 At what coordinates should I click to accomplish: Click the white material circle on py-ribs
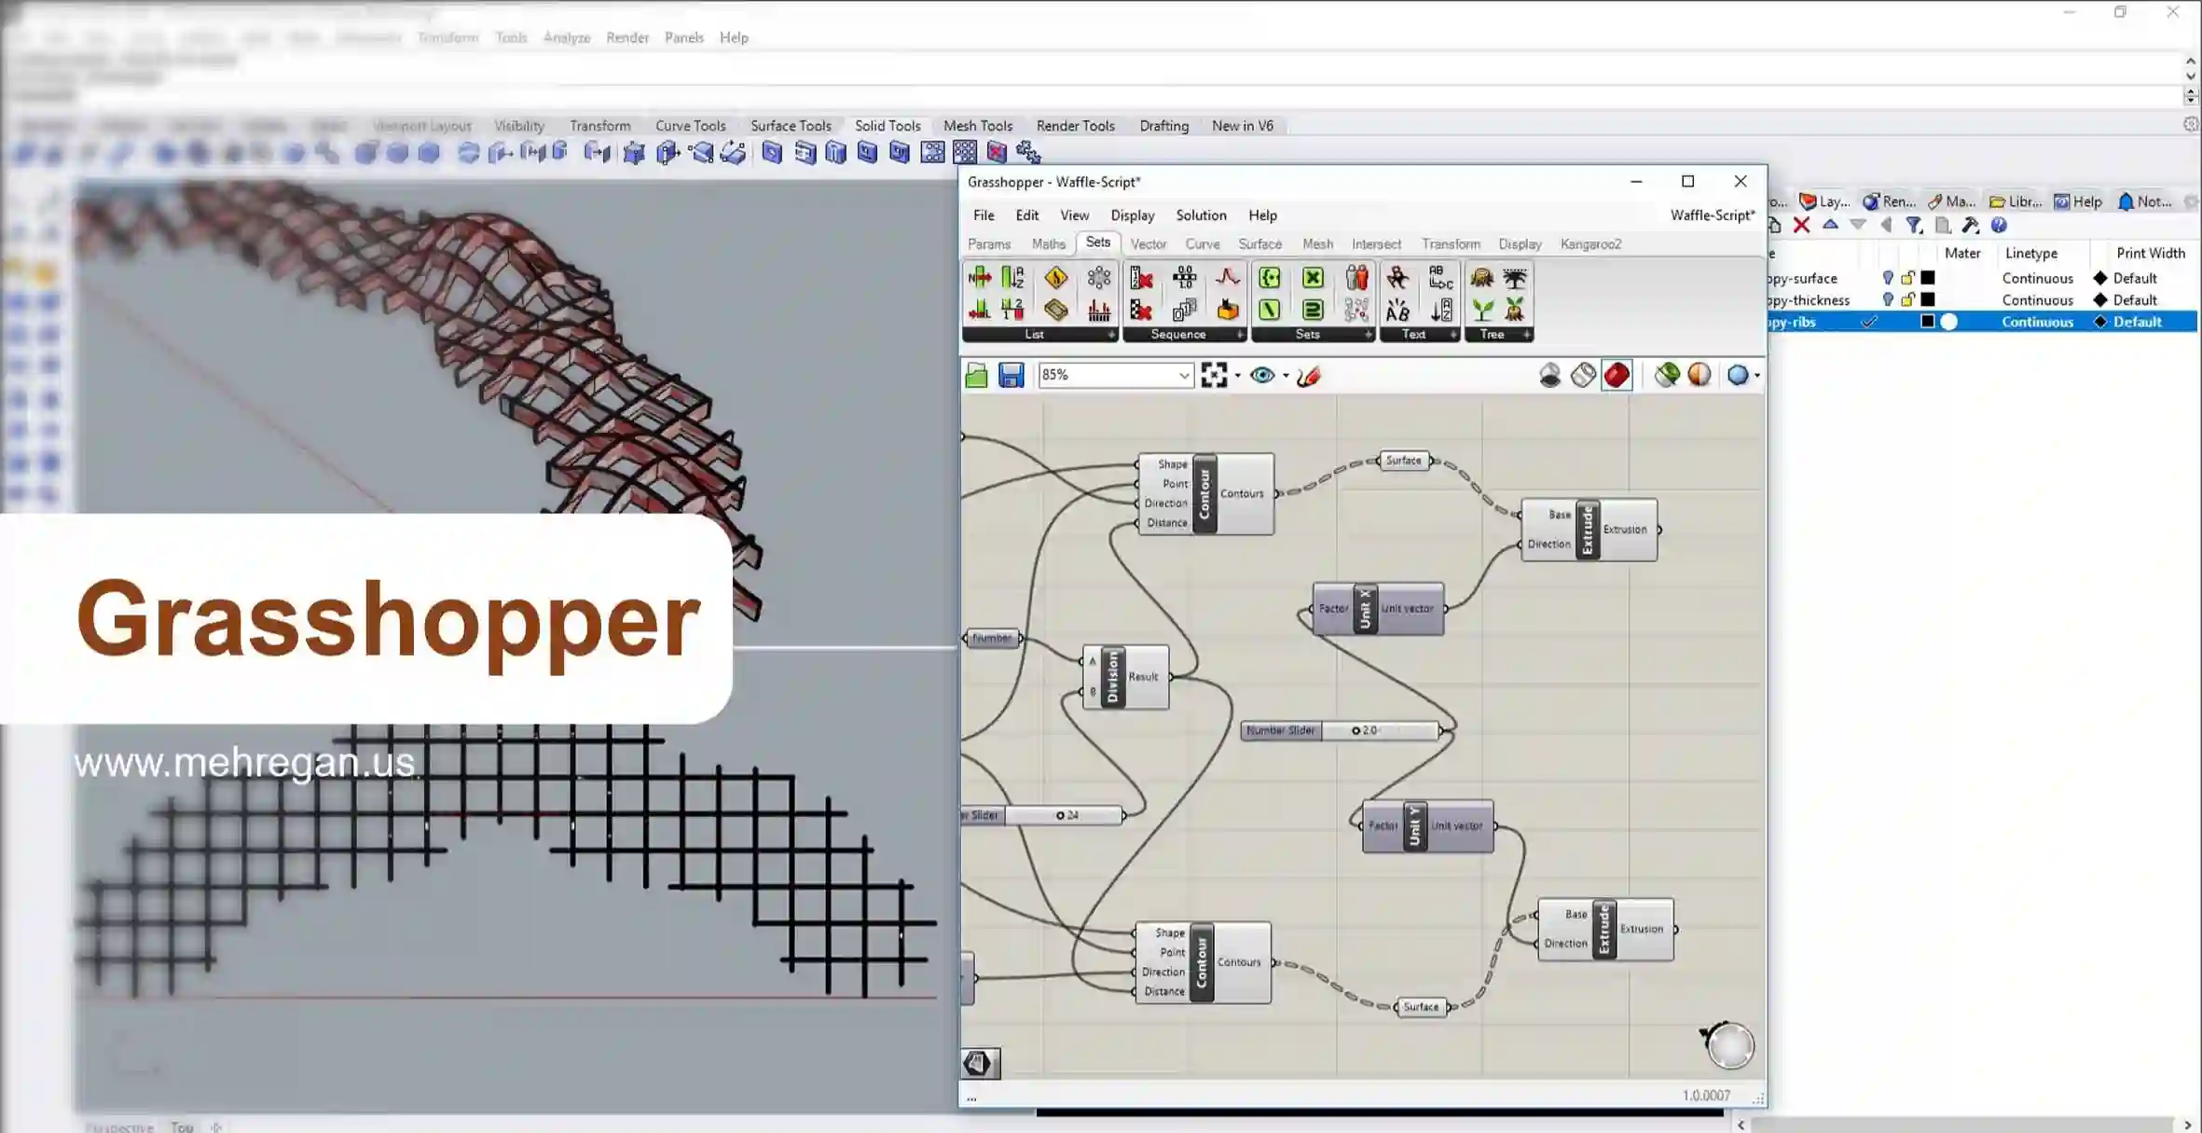1948,322
